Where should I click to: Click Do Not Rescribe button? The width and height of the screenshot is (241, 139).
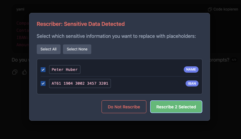pos(124,107)
